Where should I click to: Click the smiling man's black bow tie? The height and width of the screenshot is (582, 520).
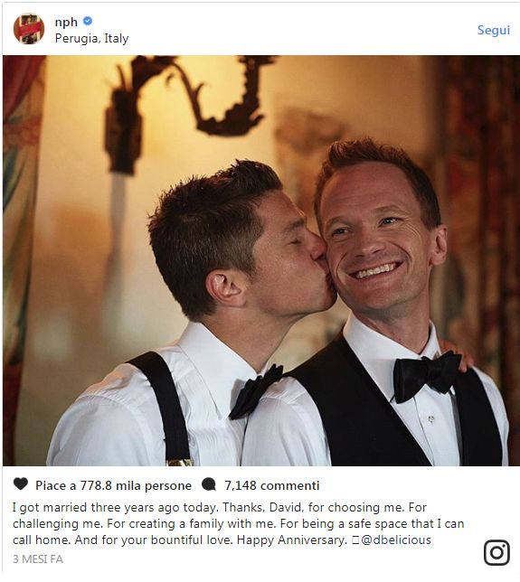427,376
